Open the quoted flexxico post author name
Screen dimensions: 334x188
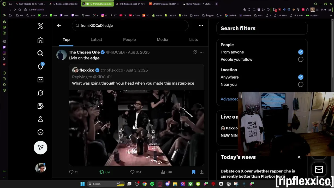(x=87, y=70)
